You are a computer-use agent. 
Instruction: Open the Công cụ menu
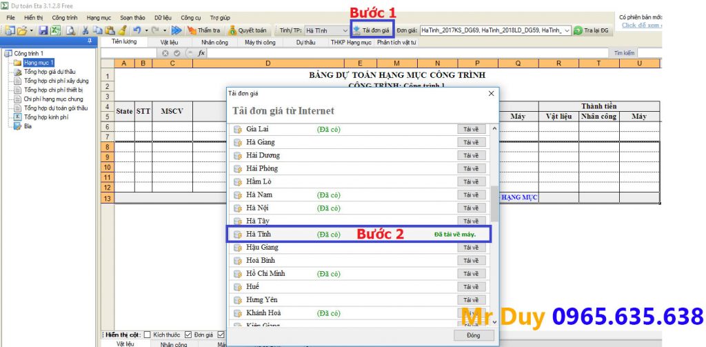click(191, 17)
